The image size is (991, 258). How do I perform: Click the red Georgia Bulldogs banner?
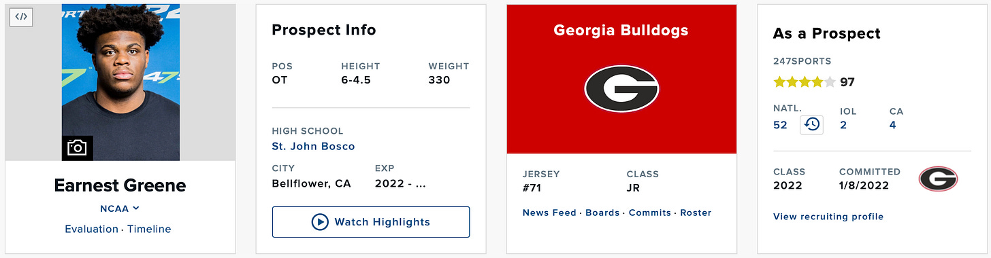621,79
